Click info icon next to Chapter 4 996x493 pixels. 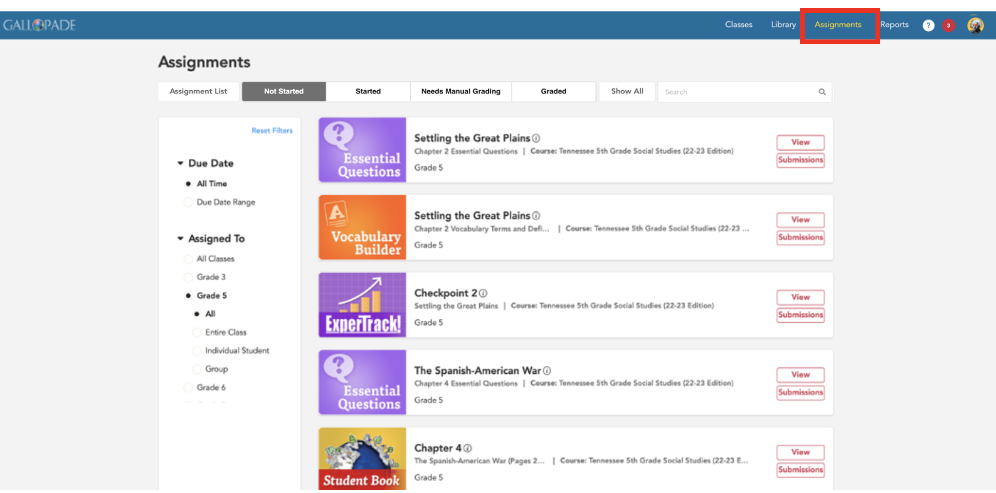468,448
